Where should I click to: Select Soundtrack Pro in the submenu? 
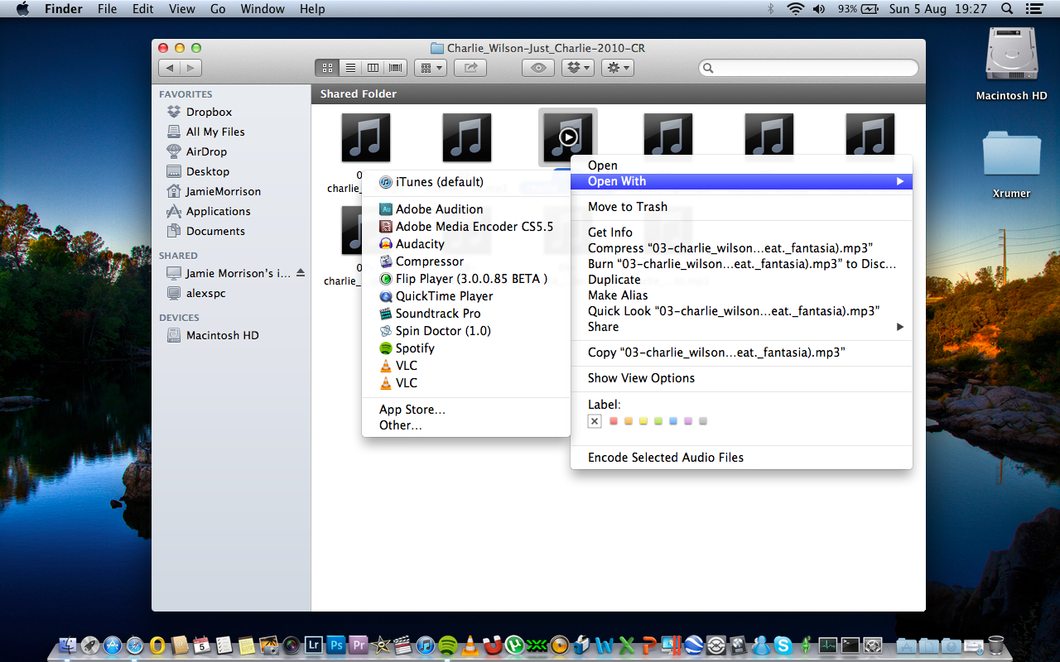[x=465, y=314]
